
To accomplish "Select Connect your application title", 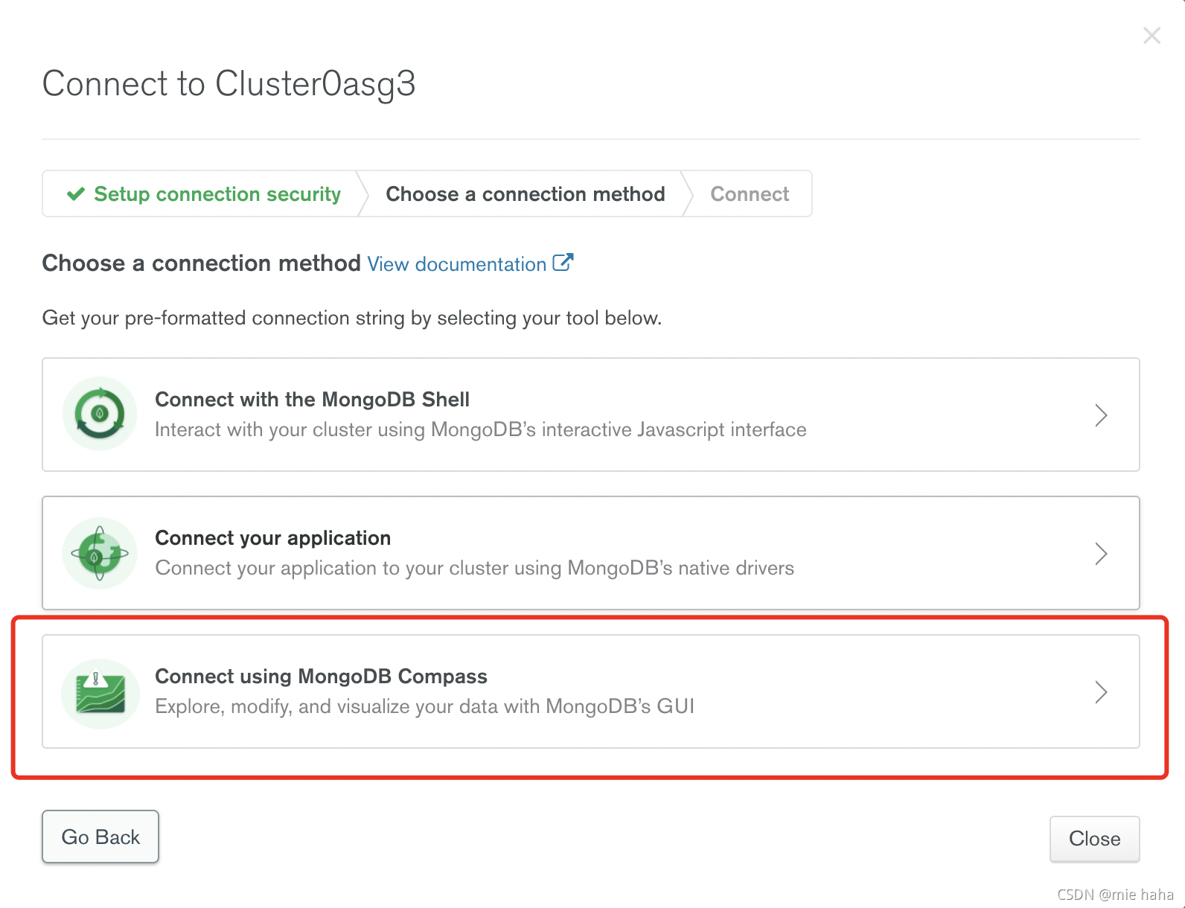I will coord(272,538).
